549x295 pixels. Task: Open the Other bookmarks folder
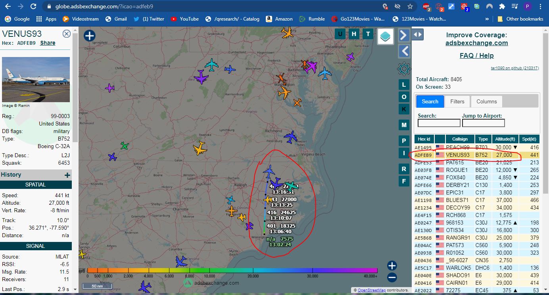[x=520, y=19]
